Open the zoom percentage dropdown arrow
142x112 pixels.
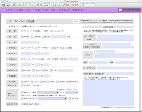pyautogui.click(x=50, y=5)
